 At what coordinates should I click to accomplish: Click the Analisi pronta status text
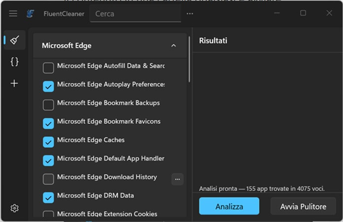262,189
